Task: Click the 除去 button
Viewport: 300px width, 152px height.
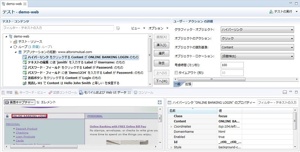Action: 162,63
